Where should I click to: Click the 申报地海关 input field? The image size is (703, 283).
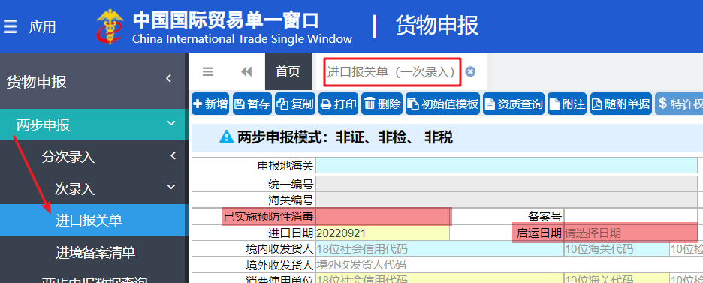click(507, 165)
